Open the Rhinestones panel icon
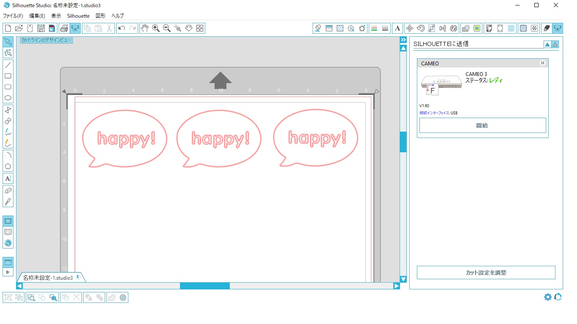The height and width of the screenshot is (324, 577). click(x=534, y=28)
